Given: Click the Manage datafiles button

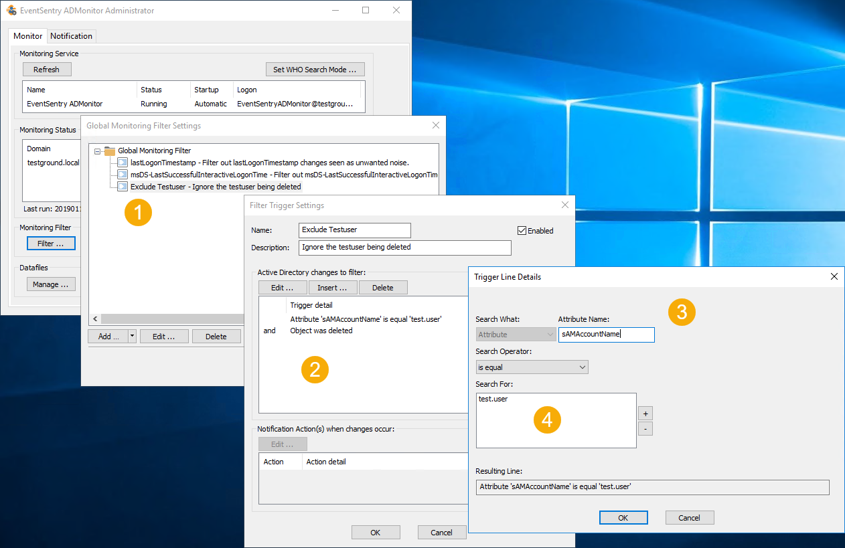Looking at the screenshot, I should [51, 284].
